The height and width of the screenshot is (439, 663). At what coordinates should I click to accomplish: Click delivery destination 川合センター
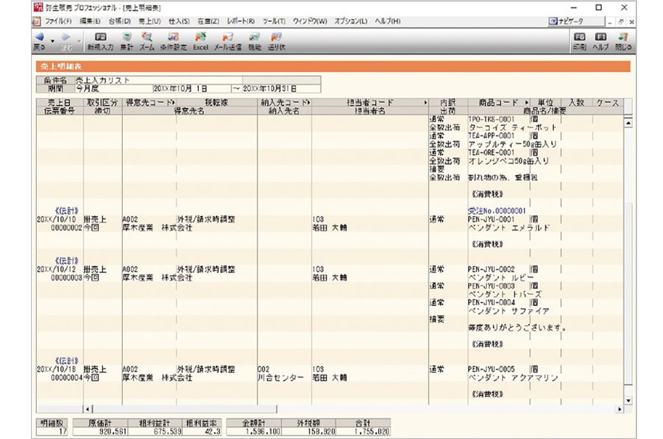pyautogui.click(x=281, y=378)
